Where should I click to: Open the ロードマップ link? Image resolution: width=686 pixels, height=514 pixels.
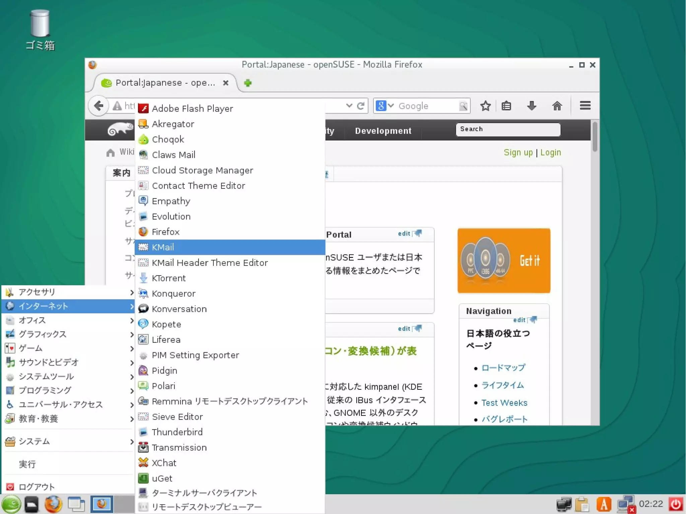click(503, 368)
